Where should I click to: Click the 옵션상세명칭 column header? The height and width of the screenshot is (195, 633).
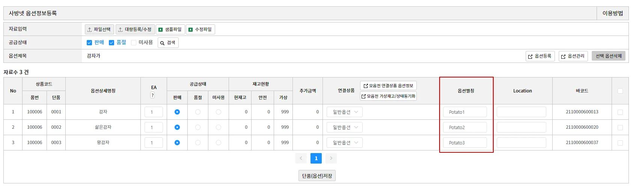pos(103,91)
